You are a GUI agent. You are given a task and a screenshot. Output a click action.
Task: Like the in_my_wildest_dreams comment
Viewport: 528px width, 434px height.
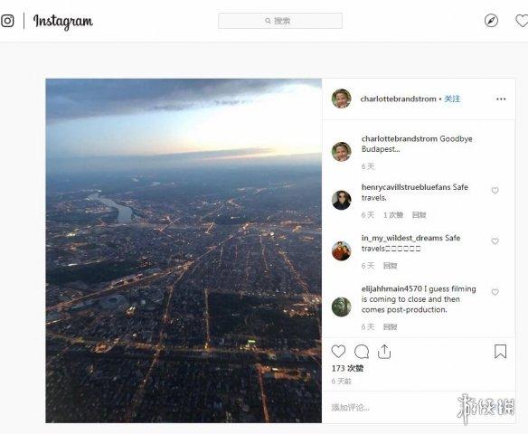495,241
